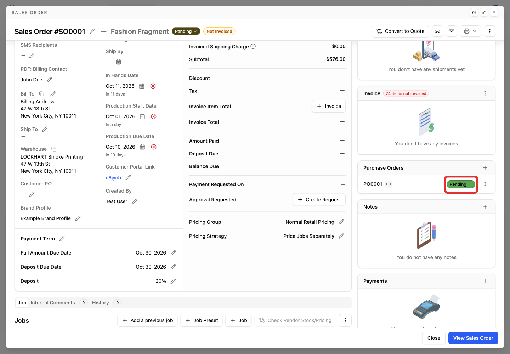Open the header's three-dot more options menu

(x=490, y=31)
